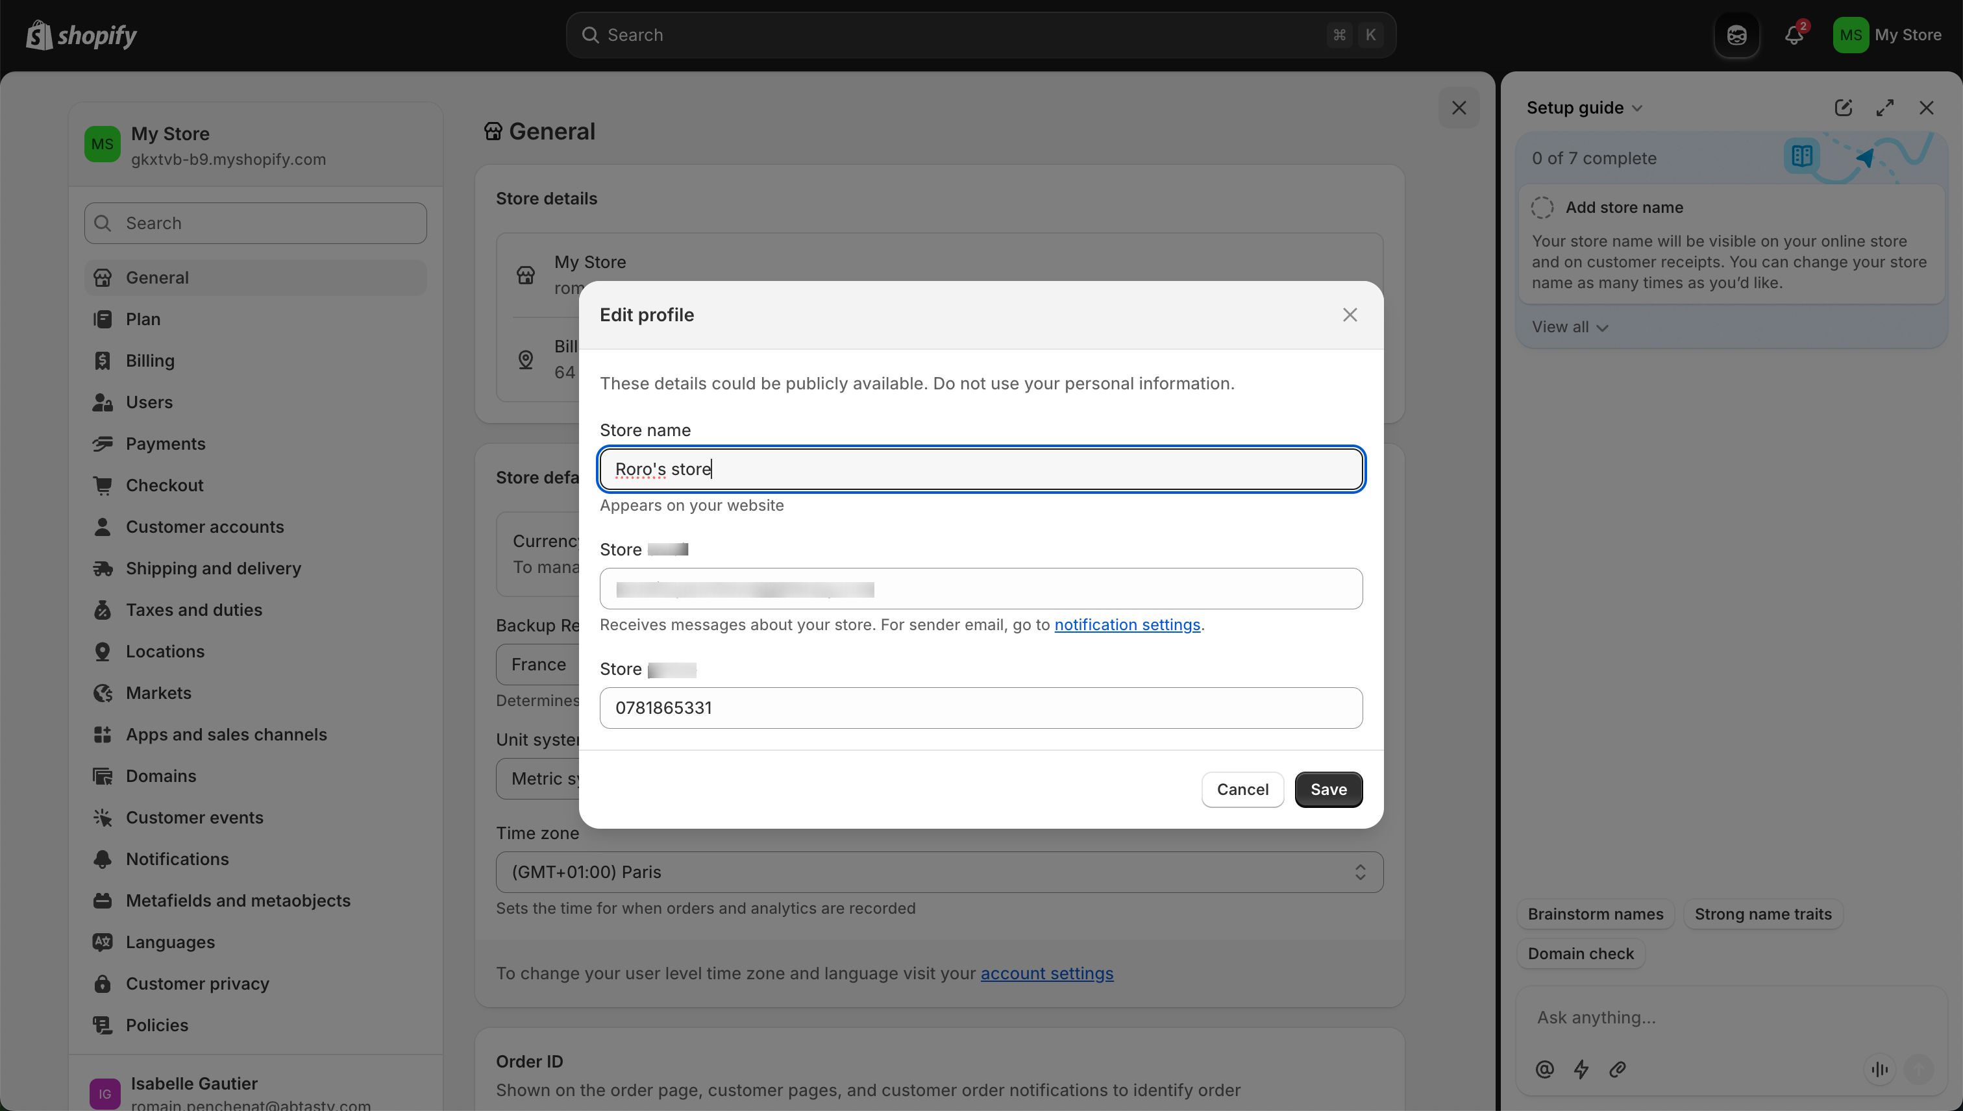The height and width of the screenshot is (1111, 1963).
Task: Open the Sidekick assistant in the top bar
Action: click(1736, 34)
